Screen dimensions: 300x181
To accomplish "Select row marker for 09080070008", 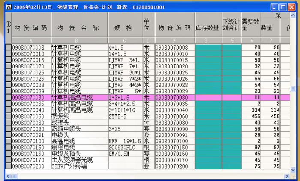I will (x=8, y=47).
